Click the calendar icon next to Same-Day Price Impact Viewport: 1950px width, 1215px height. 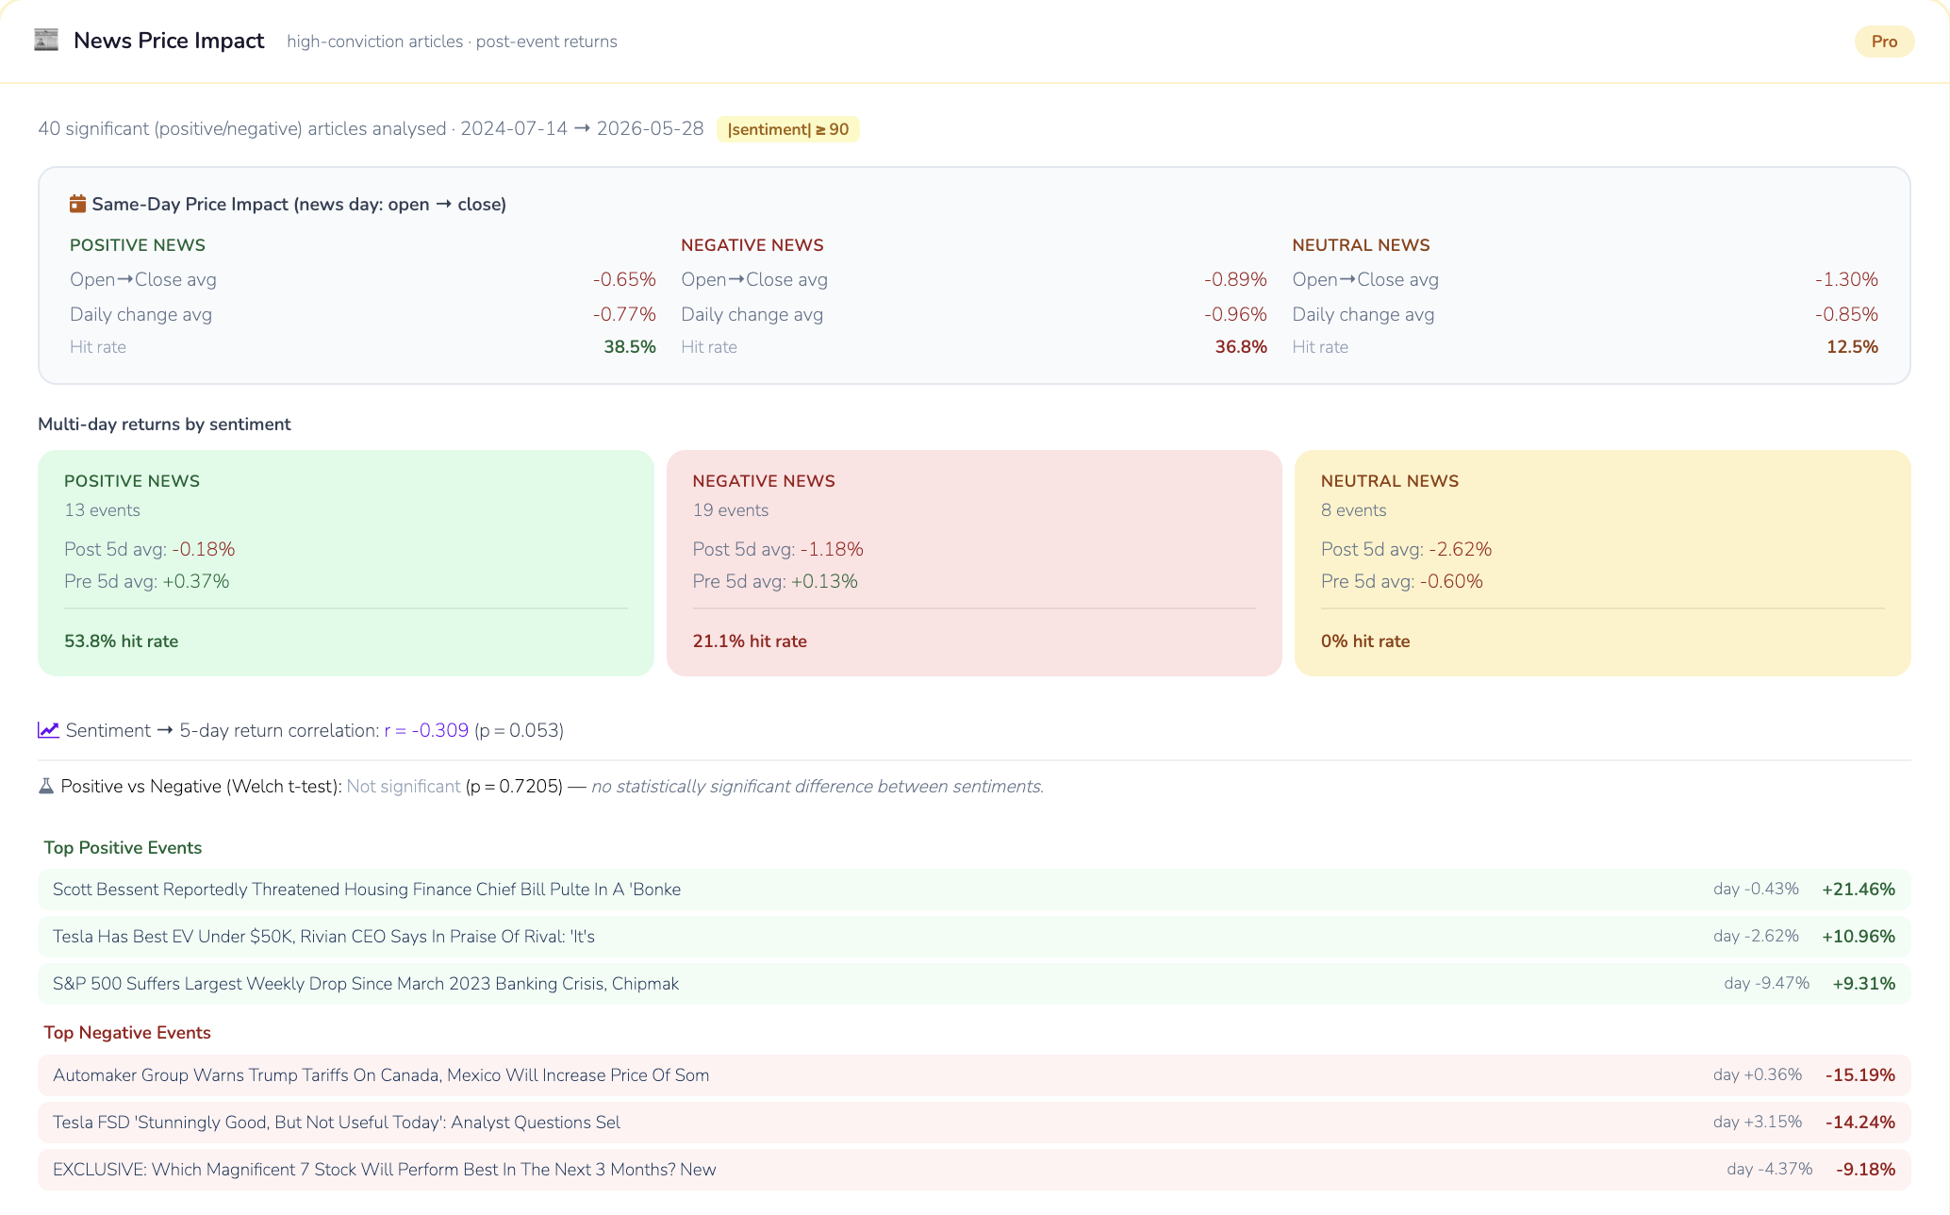(77, 204)
